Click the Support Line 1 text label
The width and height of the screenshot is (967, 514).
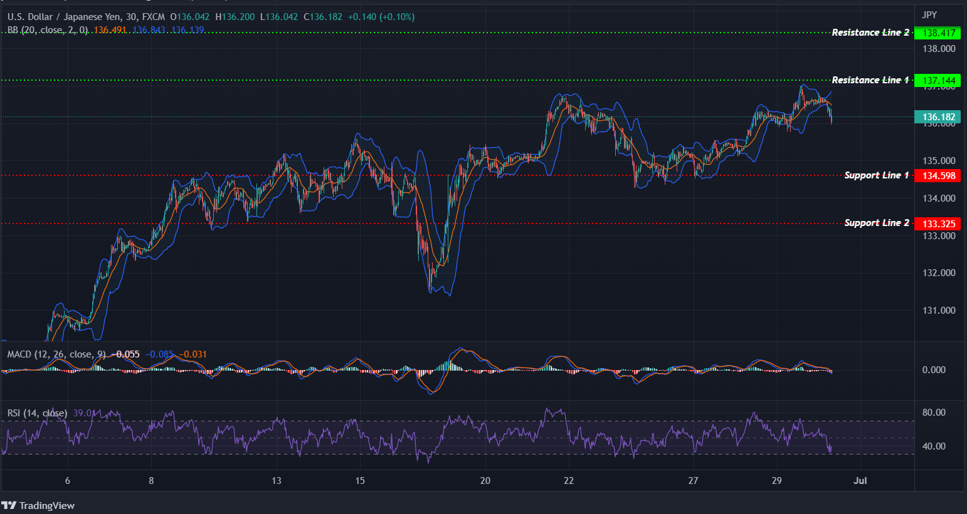click(x=875, y=175)
